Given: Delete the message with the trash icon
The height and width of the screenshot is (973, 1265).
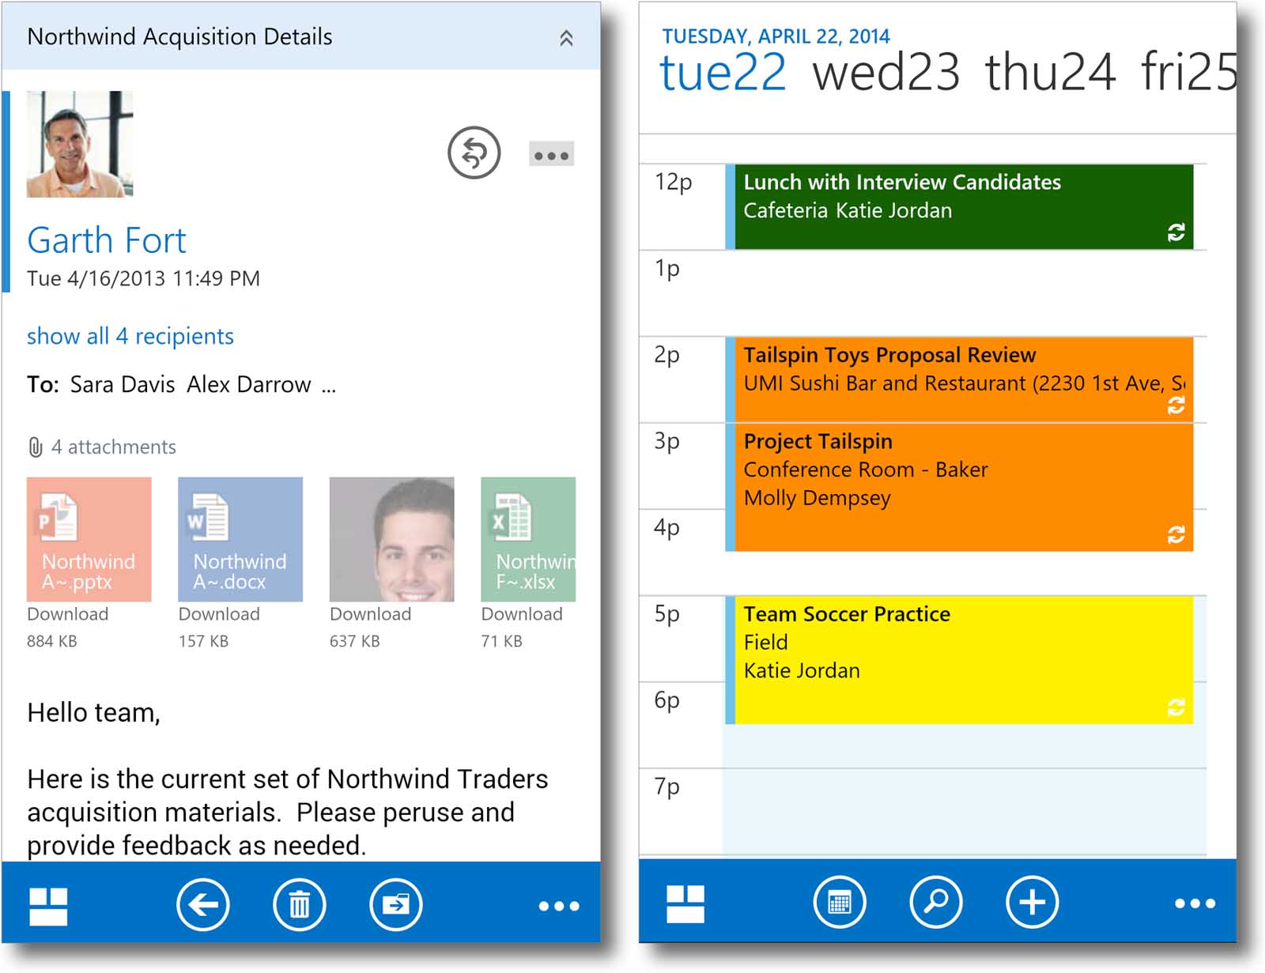Looking at the screenshot, I should click(x=300, y=904).
